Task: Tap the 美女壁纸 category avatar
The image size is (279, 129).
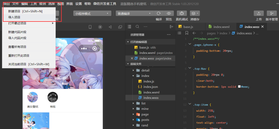Action: pos(33,97)
